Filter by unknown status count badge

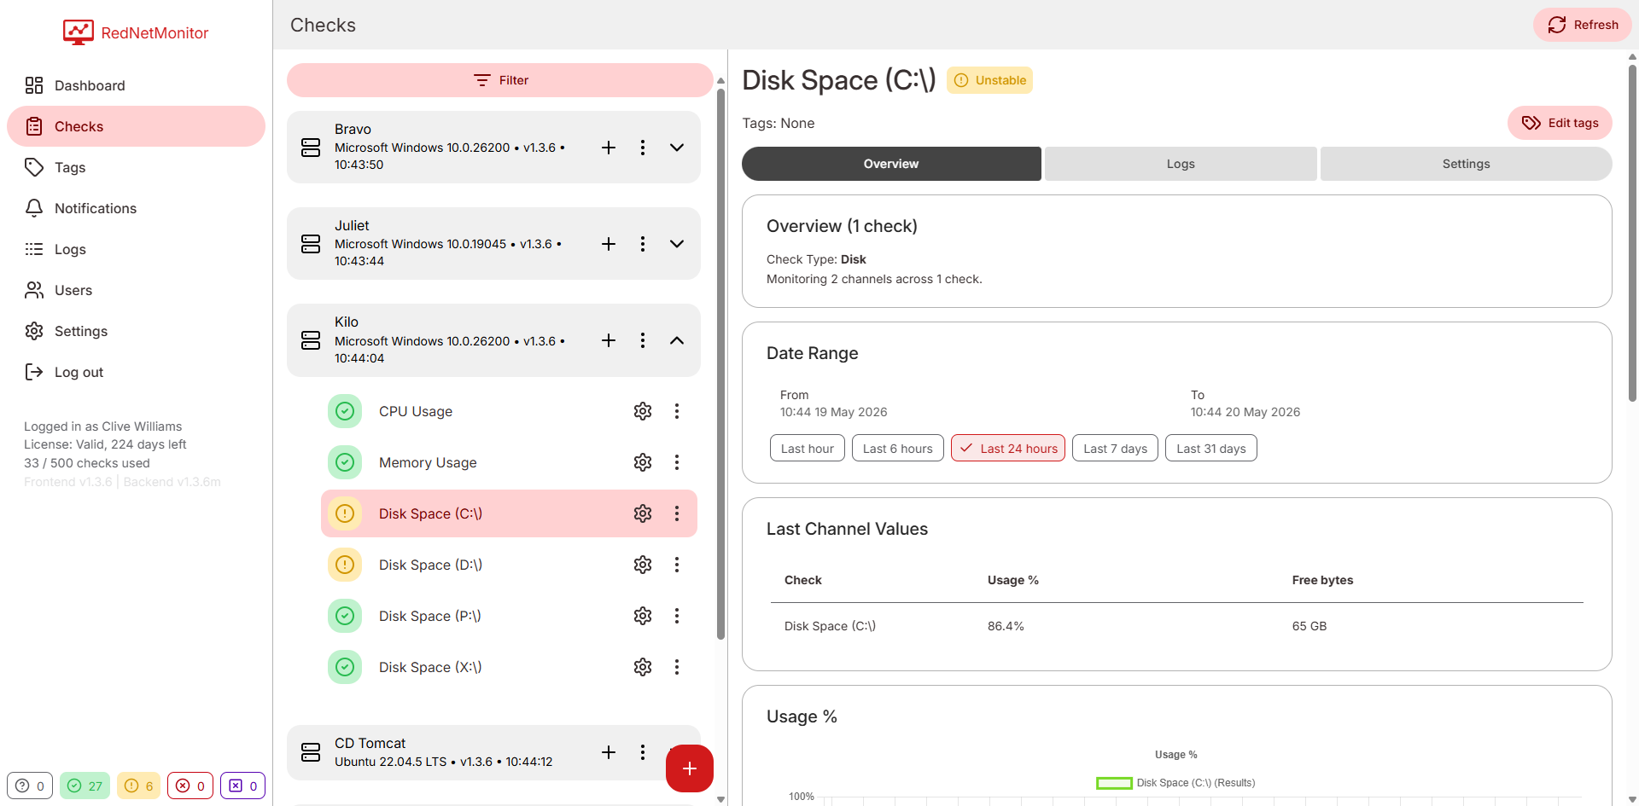[30, 786]
